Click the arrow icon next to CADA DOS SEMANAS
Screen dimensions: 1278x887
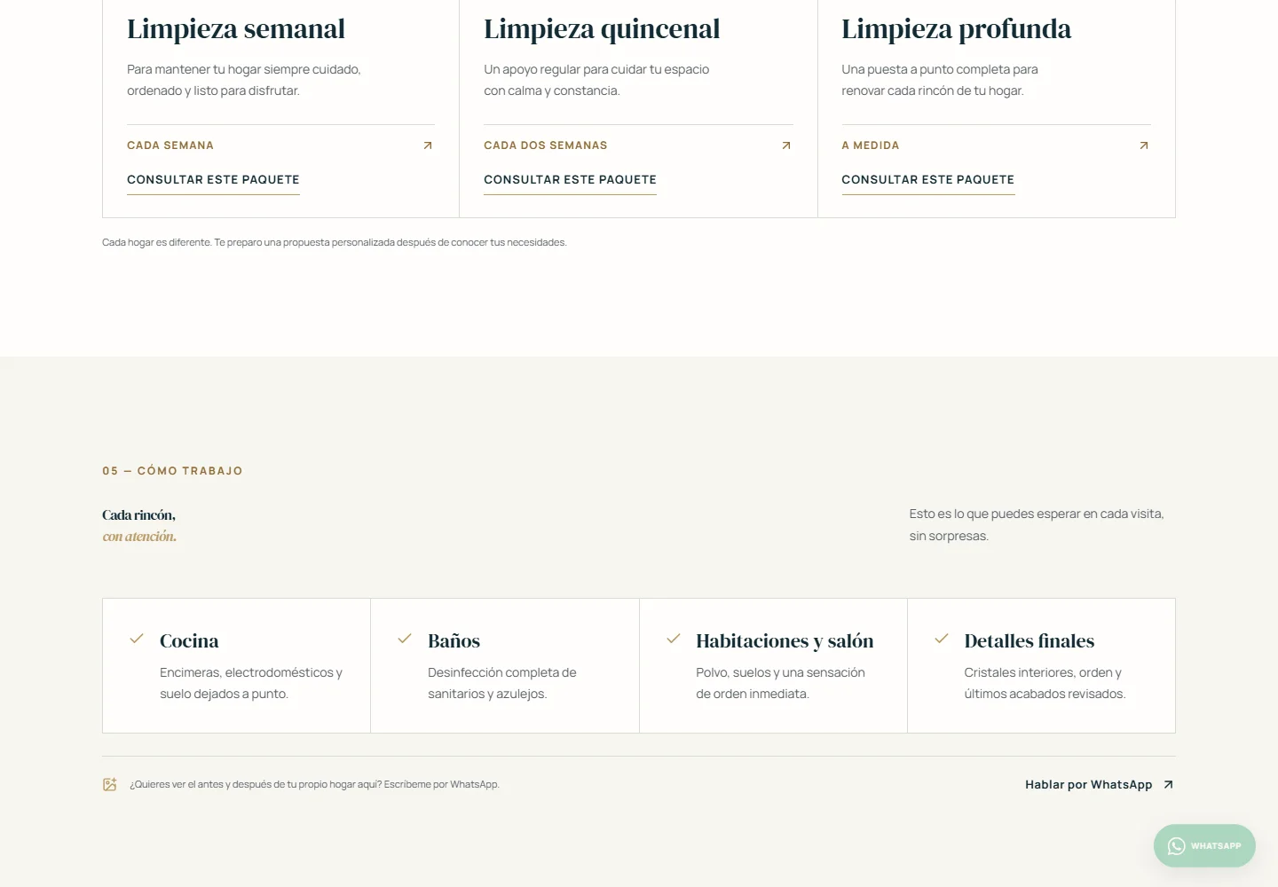pos(786,145)
